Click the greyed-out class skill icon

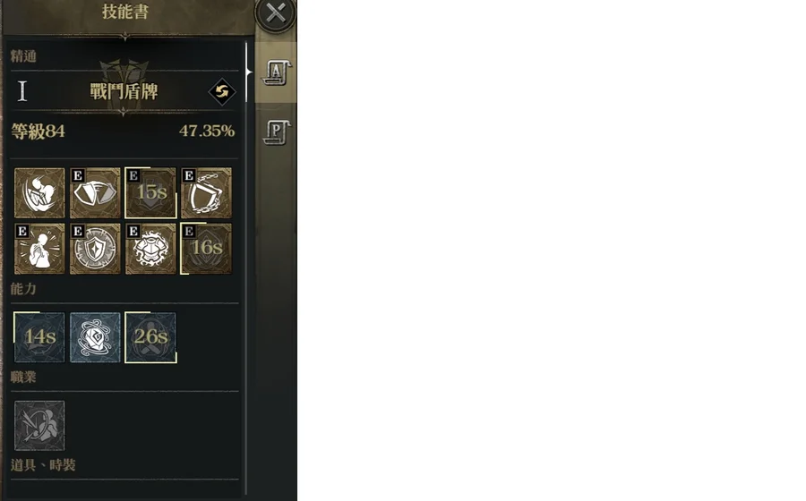point(39,426)
